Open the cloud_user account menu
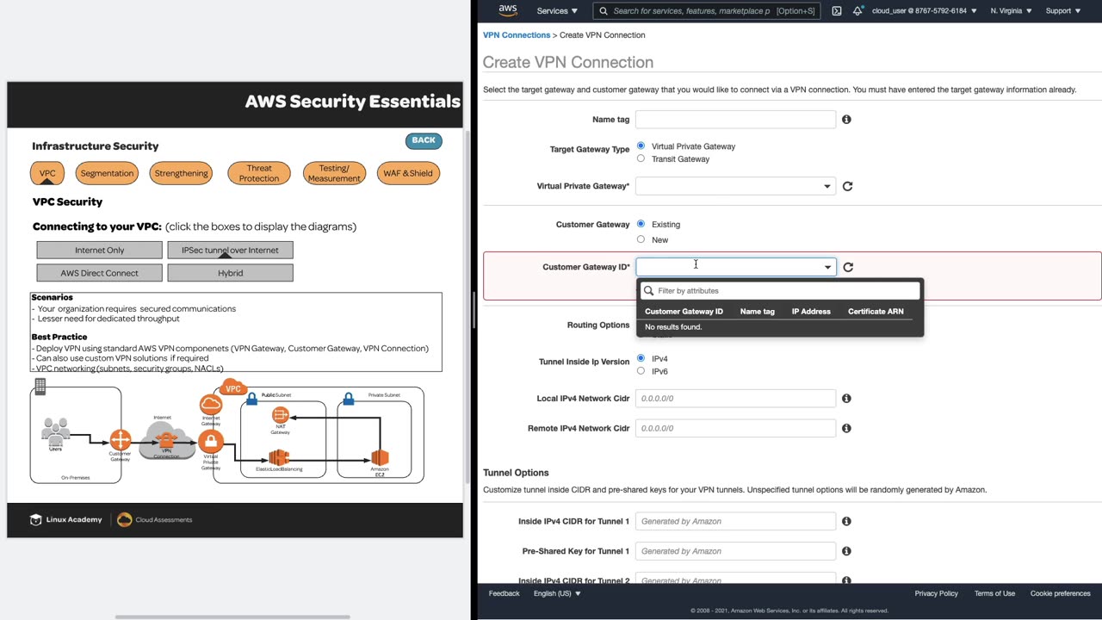 925,11
